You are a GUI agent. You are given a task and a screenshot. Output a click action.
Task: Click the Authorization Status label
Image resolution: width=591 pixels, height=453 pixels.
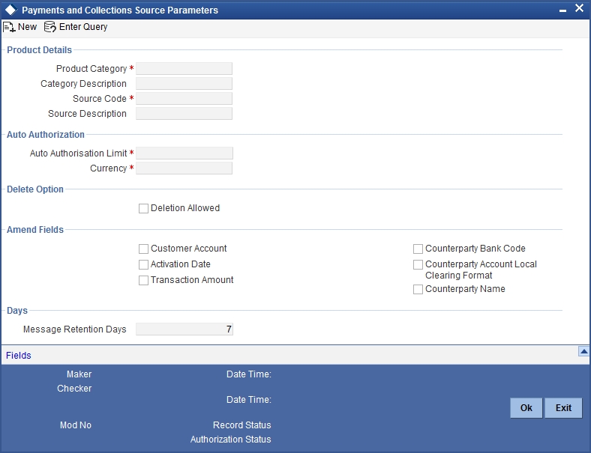pyautogui.click(x=231, y=440)
